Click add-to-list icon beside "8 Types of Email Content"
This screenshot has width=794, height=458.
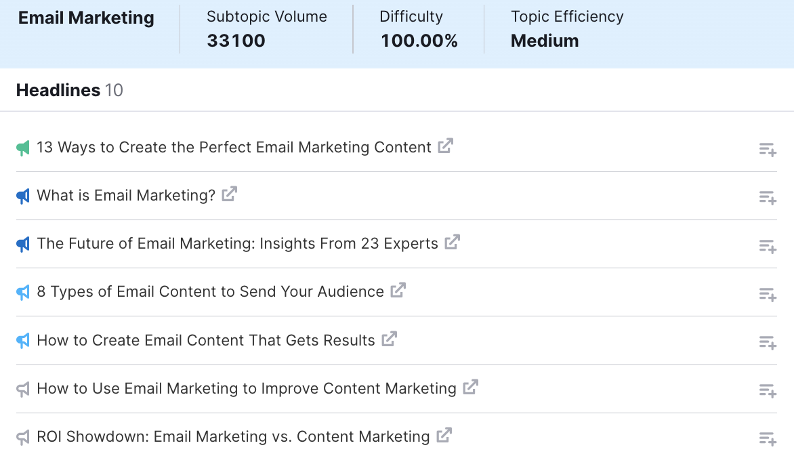click(x=767, y=294)
